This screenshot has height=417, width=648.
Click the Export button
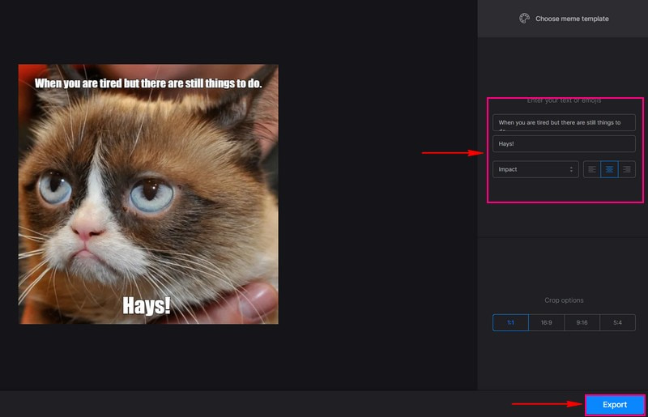click(615, 405)
